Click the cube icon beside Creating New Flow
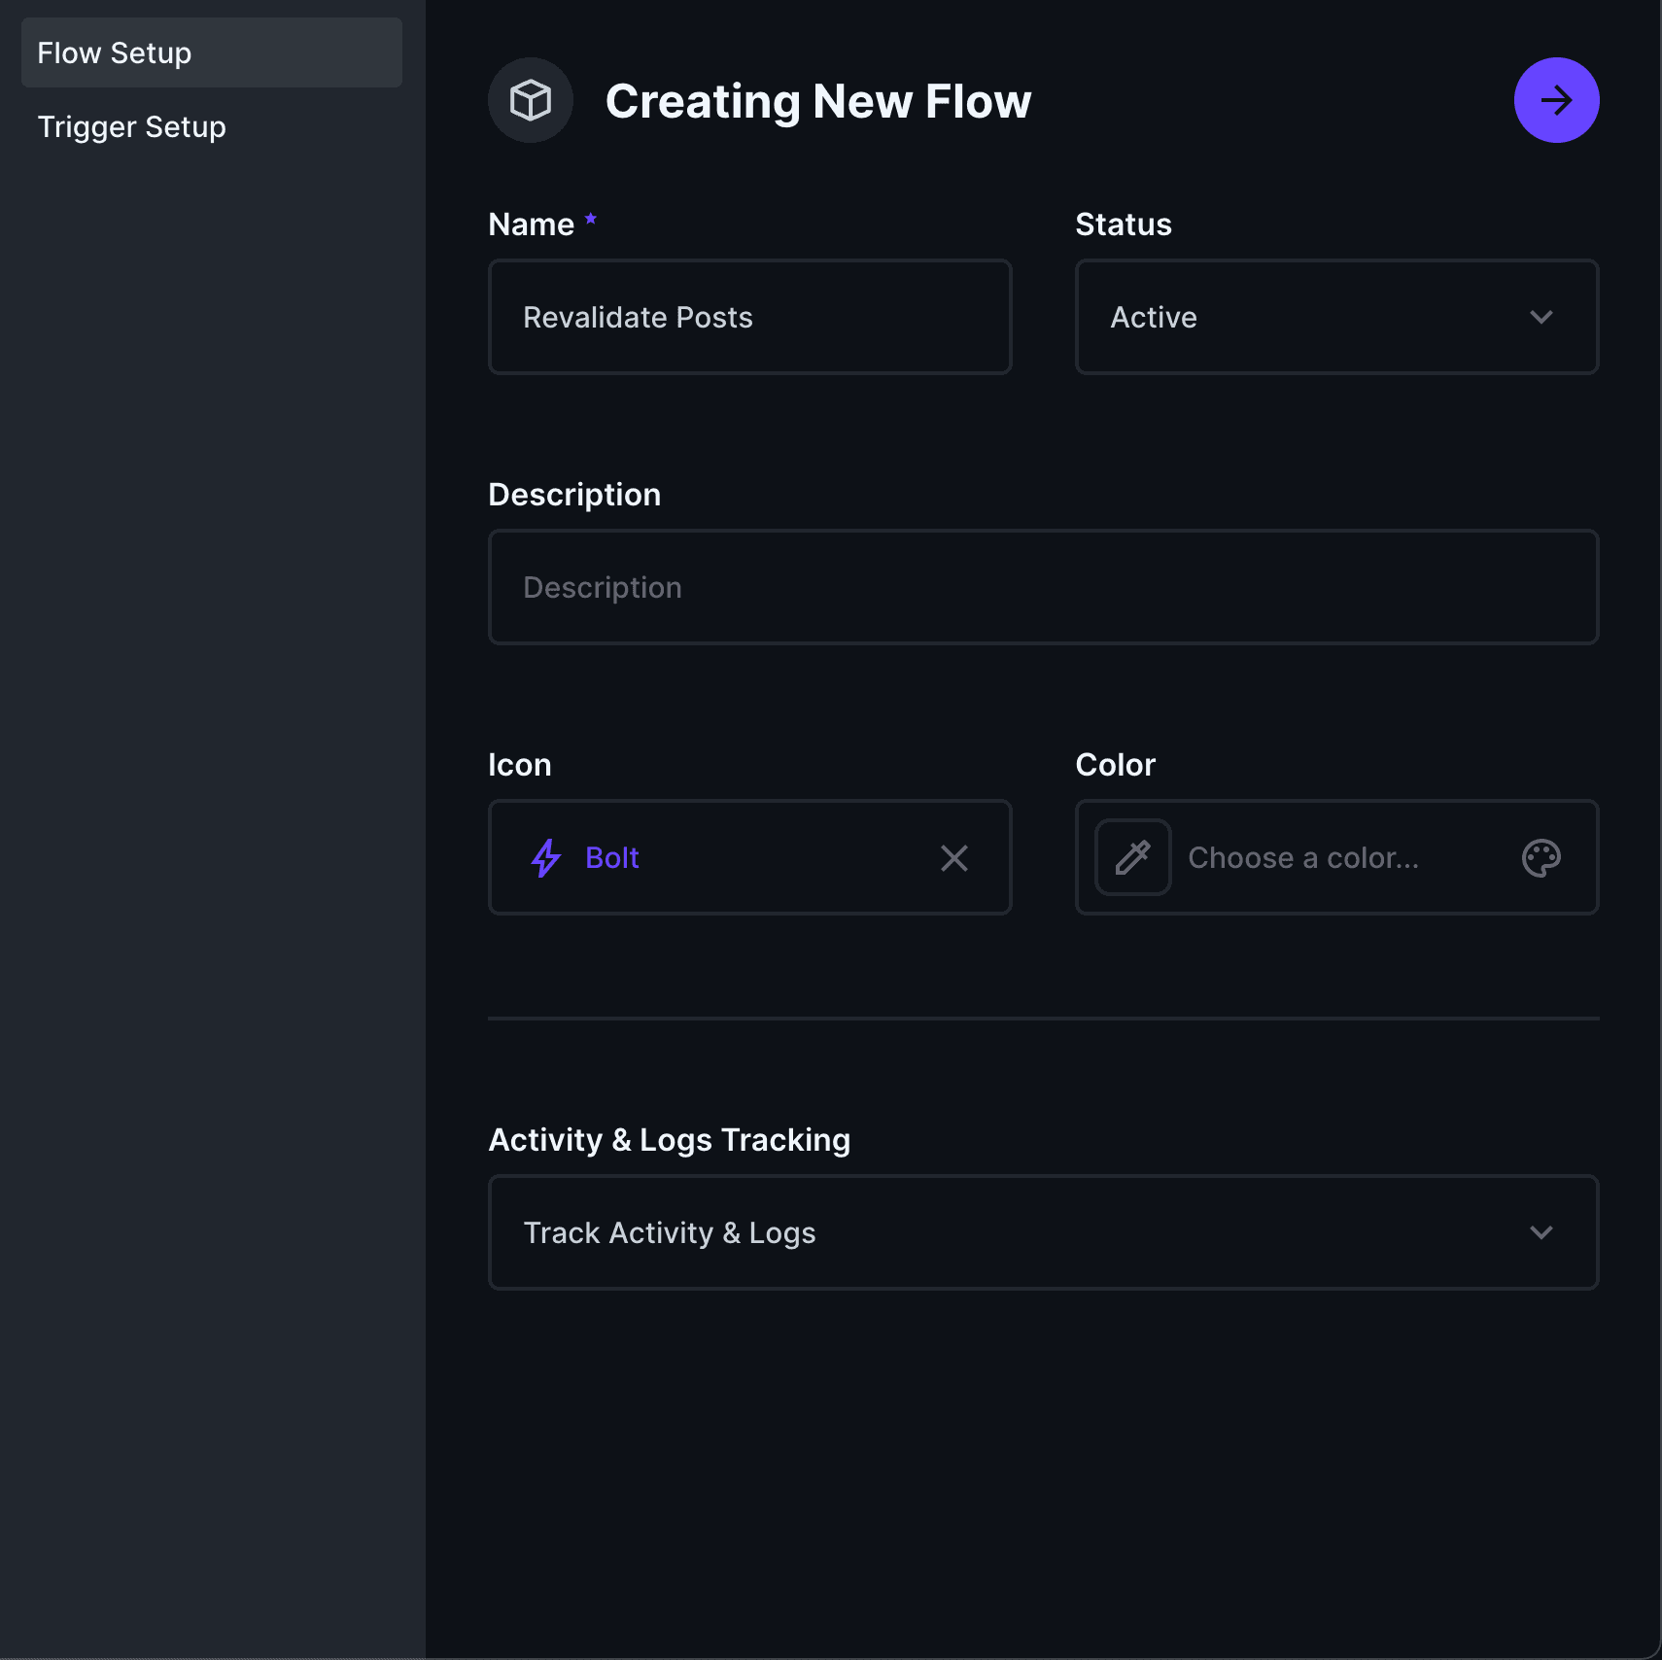This screenshot has width=1662, height=1660. pos(531,99)
